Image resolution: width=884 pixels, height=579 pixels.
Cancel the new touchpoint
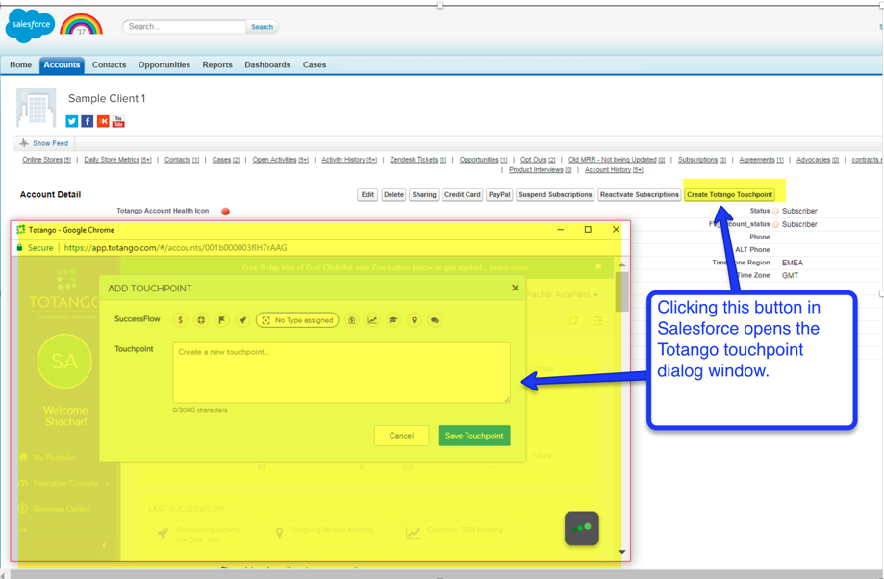[x=401, y=436]
